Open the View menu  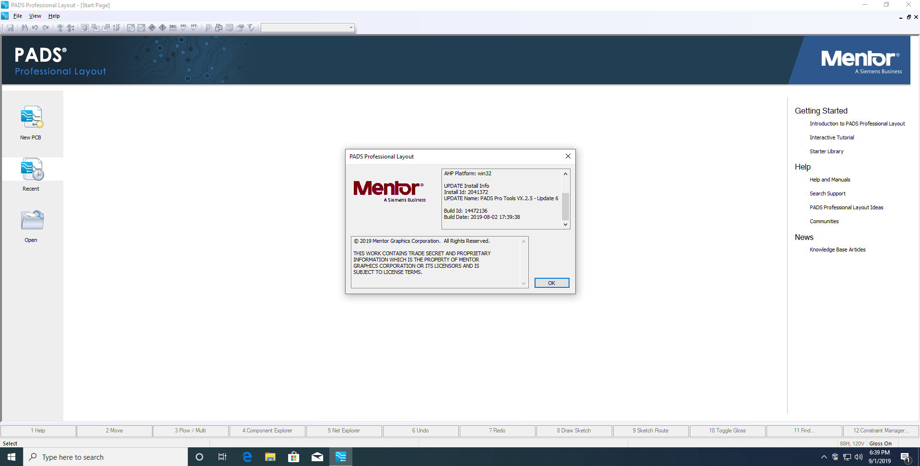click(x=35, y=16)
